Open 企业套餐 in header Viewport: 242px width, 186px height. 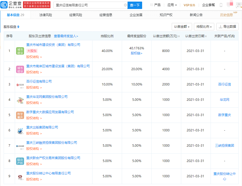(208, 5)
